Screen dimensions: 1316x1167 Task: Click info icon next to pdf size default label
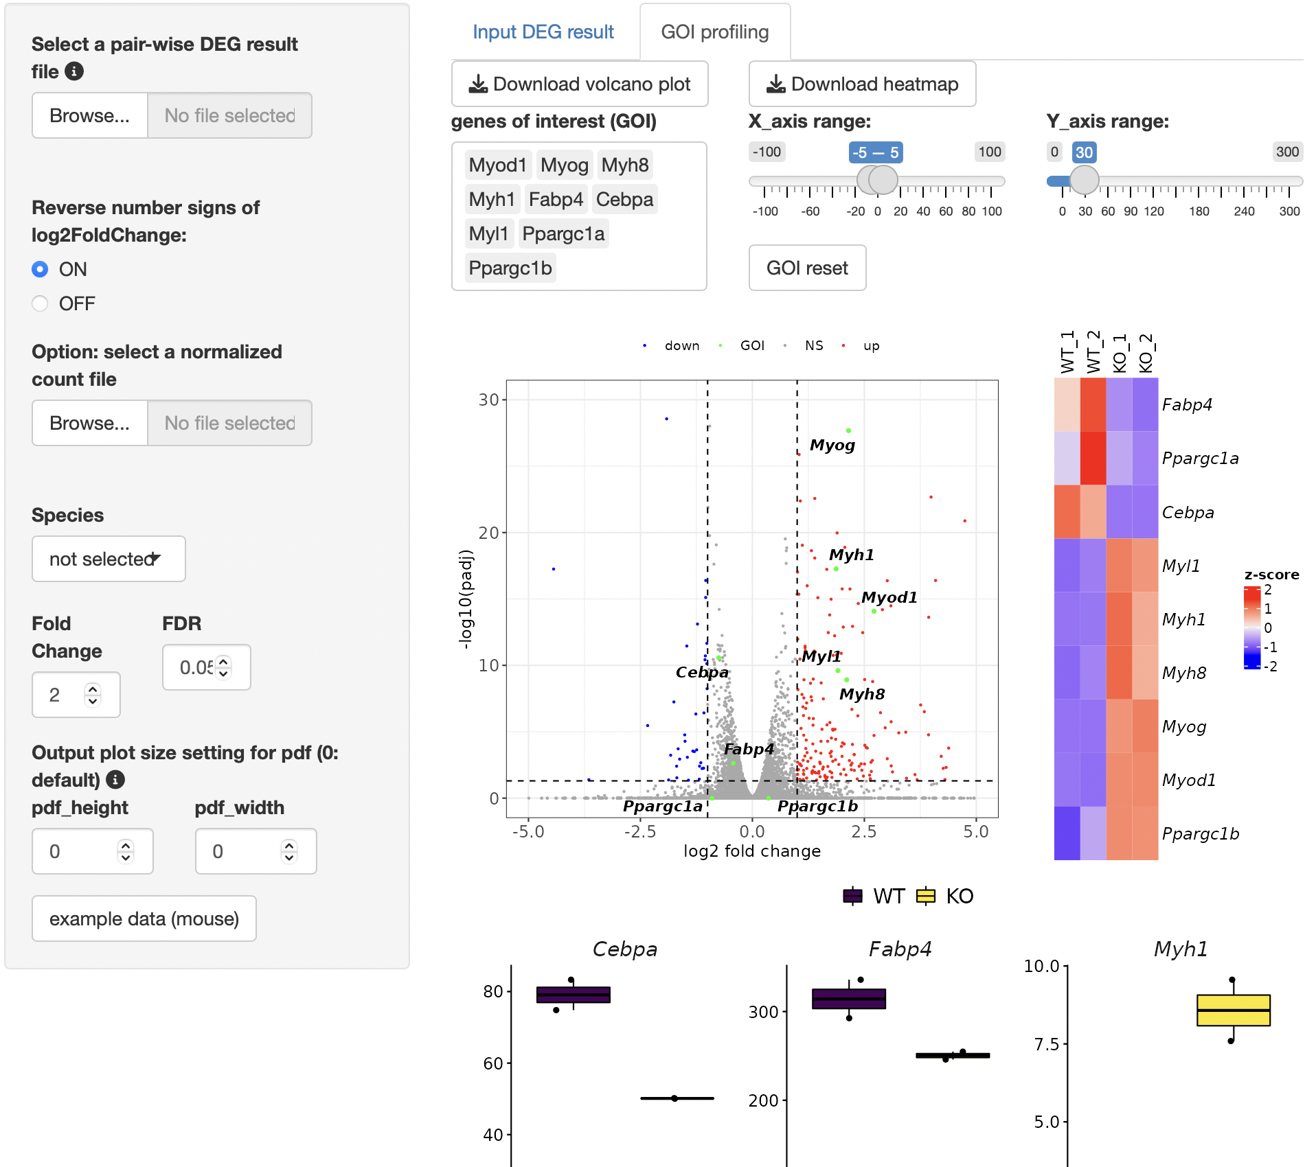[x=115, y=779]
